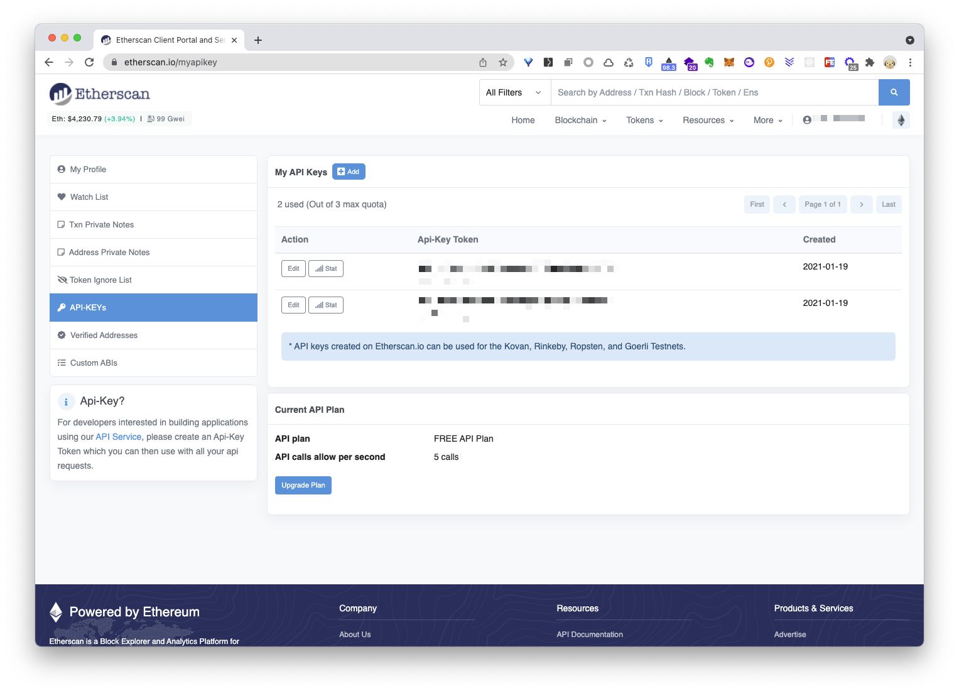Click the Etherscan logo
959x693 pixels.
coord(100,94)
